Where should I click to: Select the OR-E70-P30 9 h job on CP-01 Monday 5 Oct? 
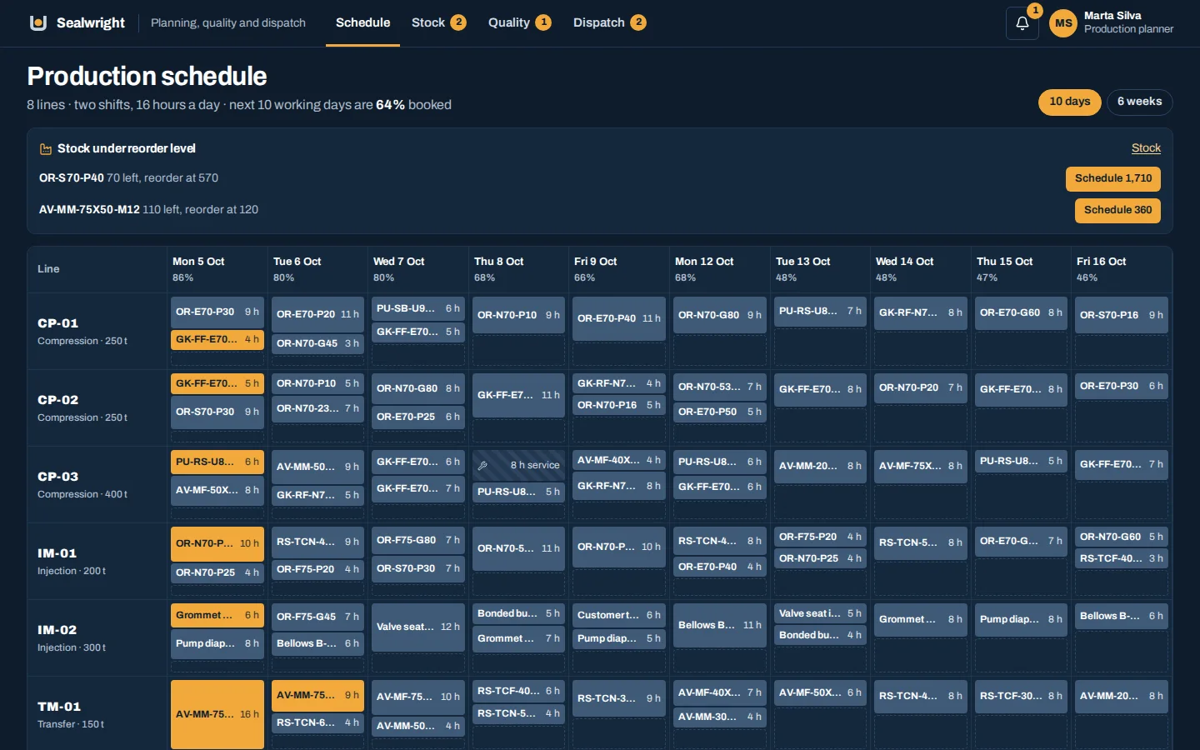217,312
